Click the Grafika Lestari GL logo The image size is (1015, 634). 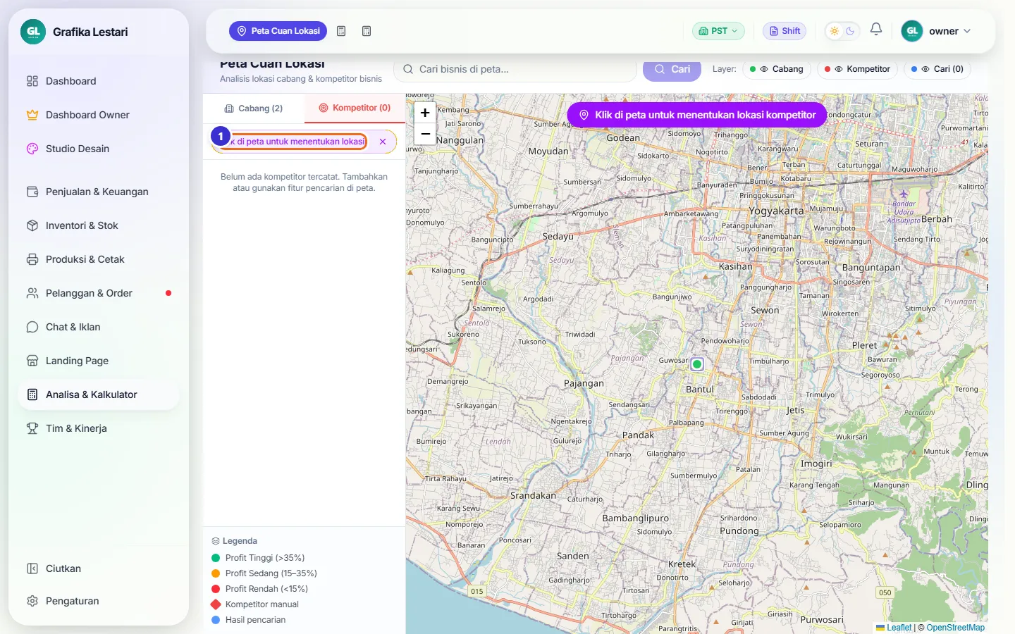[33, 32]
